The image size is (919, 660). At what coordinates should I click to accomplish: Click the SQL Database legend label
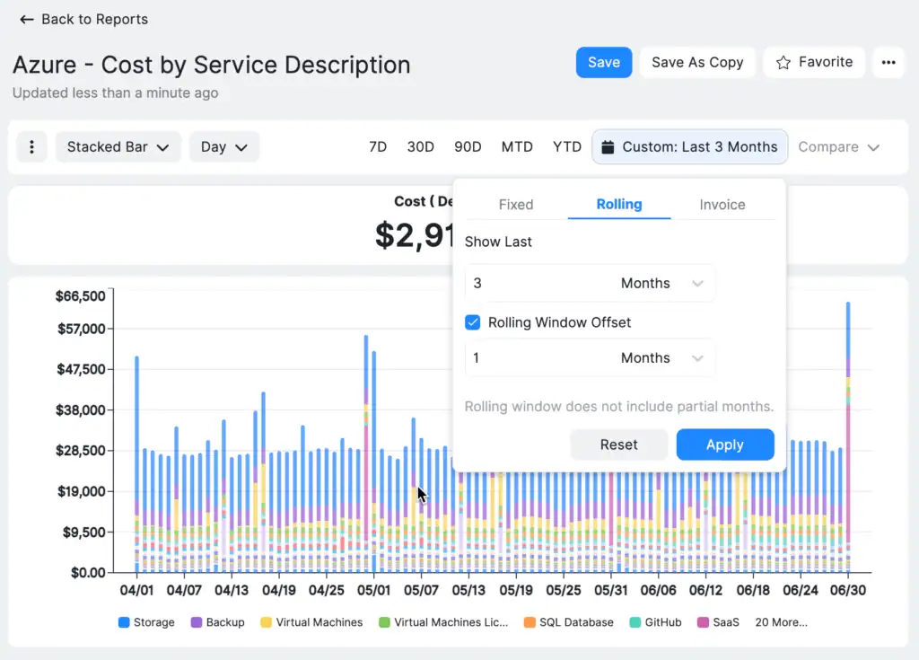click(576, 622)
